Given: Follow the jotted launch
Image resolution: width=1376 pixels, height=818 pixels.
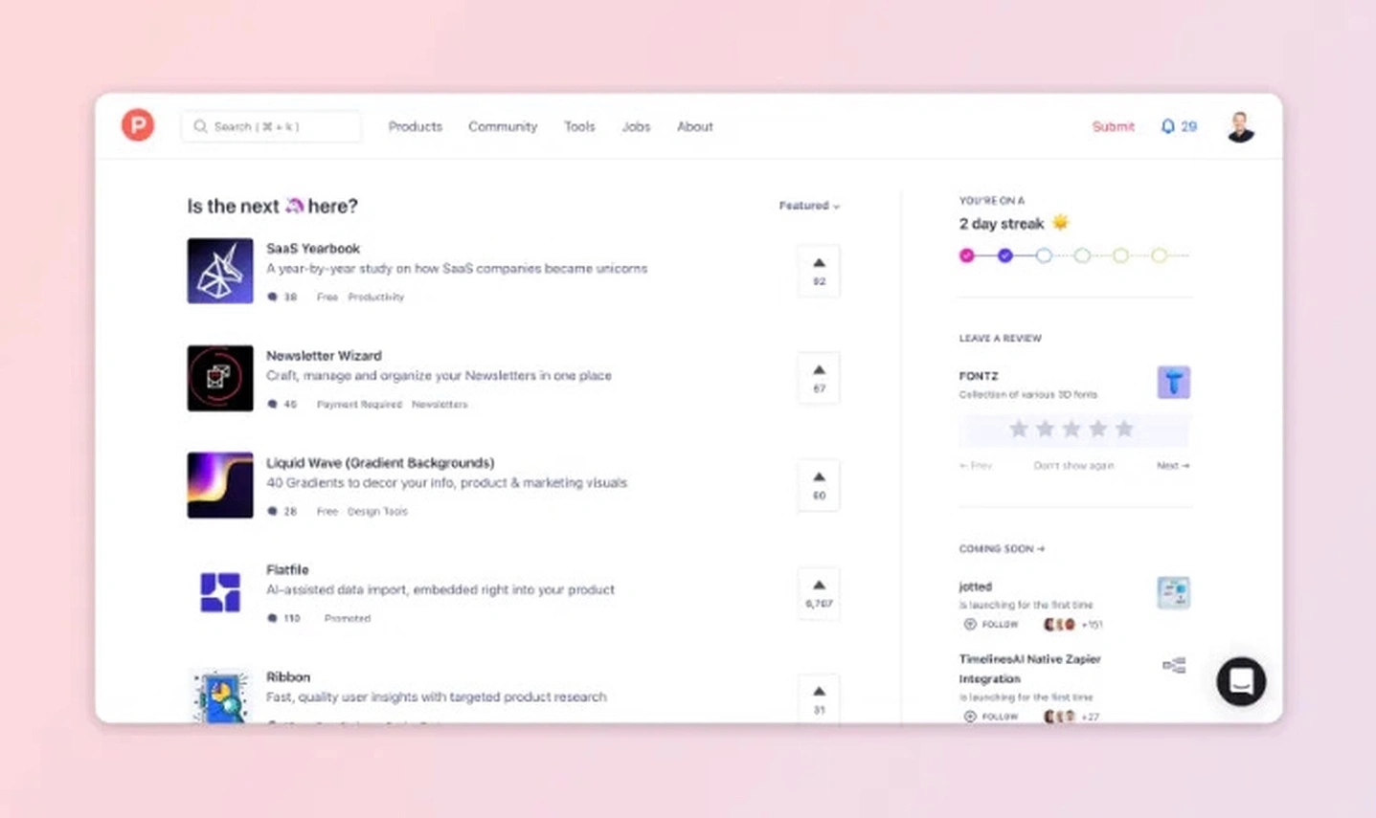Looking at the screenshot, I should pyautogui.click(x=990, y=624).
